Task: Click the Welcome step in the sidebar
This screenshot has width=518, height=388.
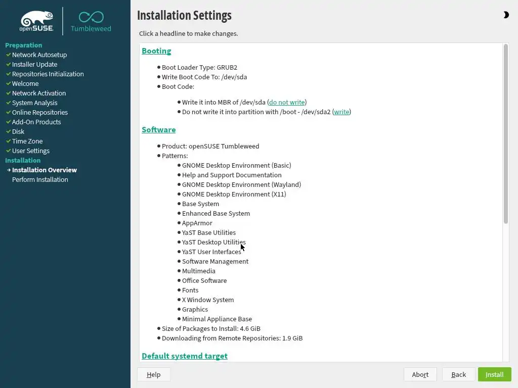Action: tap(25, 83)
